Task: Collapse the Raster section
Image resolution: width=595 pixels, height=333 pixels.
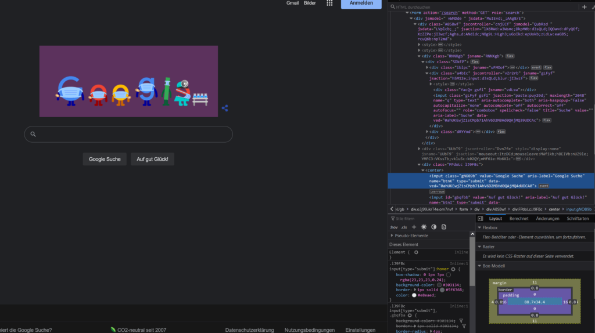Action: [479, 247]
